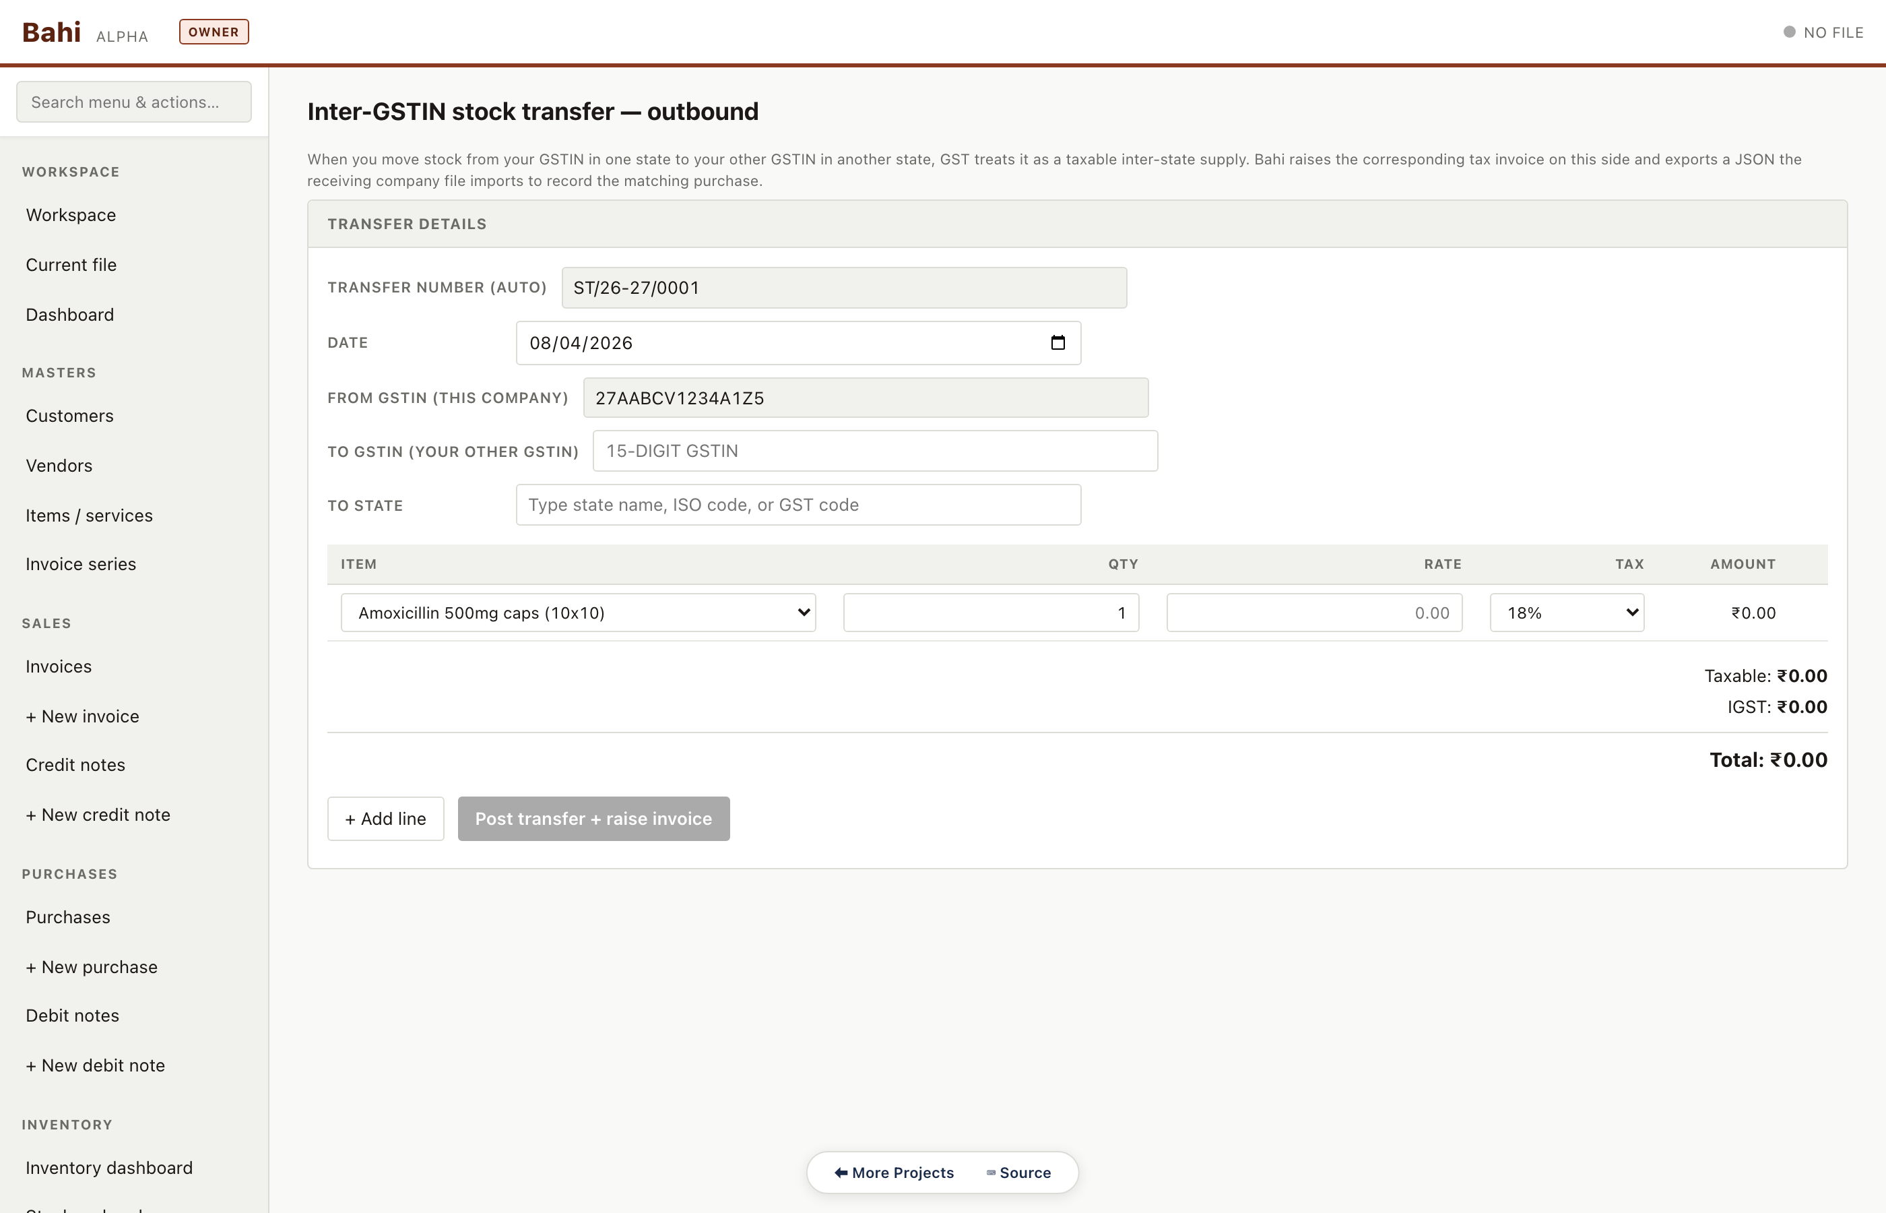Click the Rate field in item row
Image resolution: width=1886 pixels, height=1213 pixels.
point(1313,613)
